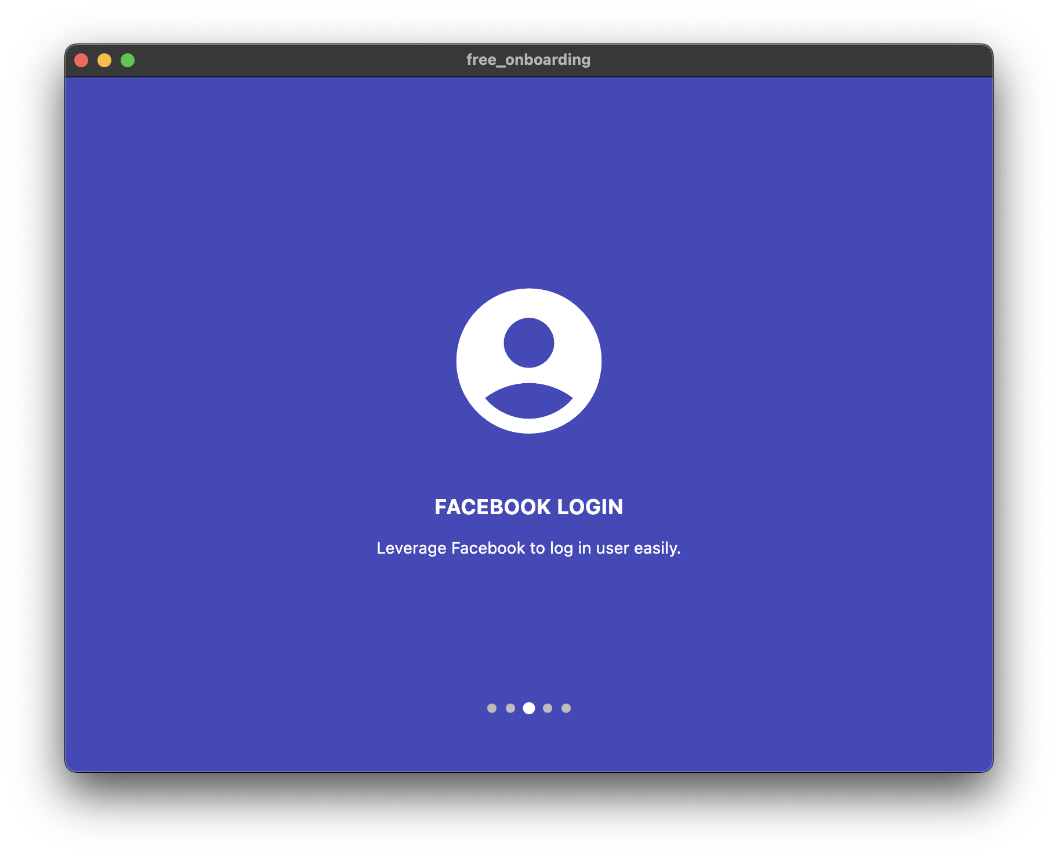Click the free_onboarding window title
1058x858 pixels.
click(x=528, y=60)
